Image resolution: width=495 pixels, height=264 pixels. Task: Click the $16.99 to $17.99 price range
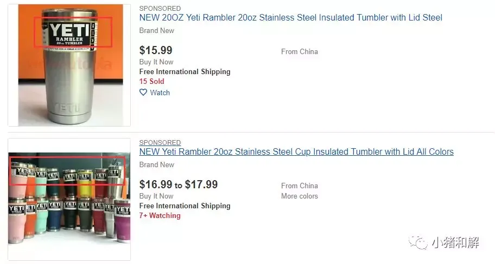click(179, 184)
